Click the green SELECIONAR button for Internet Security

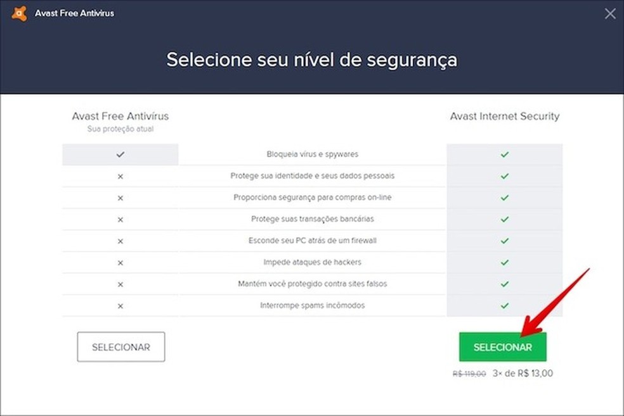tap(502, 346)
